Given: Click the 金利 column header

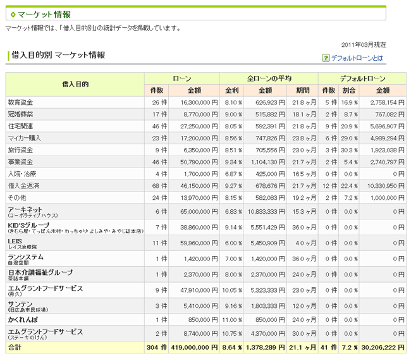Looking at the screenshot, I should (231, 90).
